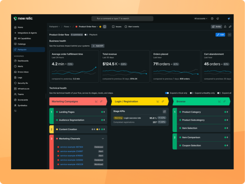Open Dashboards in sidebar
This screenshot has height=184, width=245.
point(29,61)
